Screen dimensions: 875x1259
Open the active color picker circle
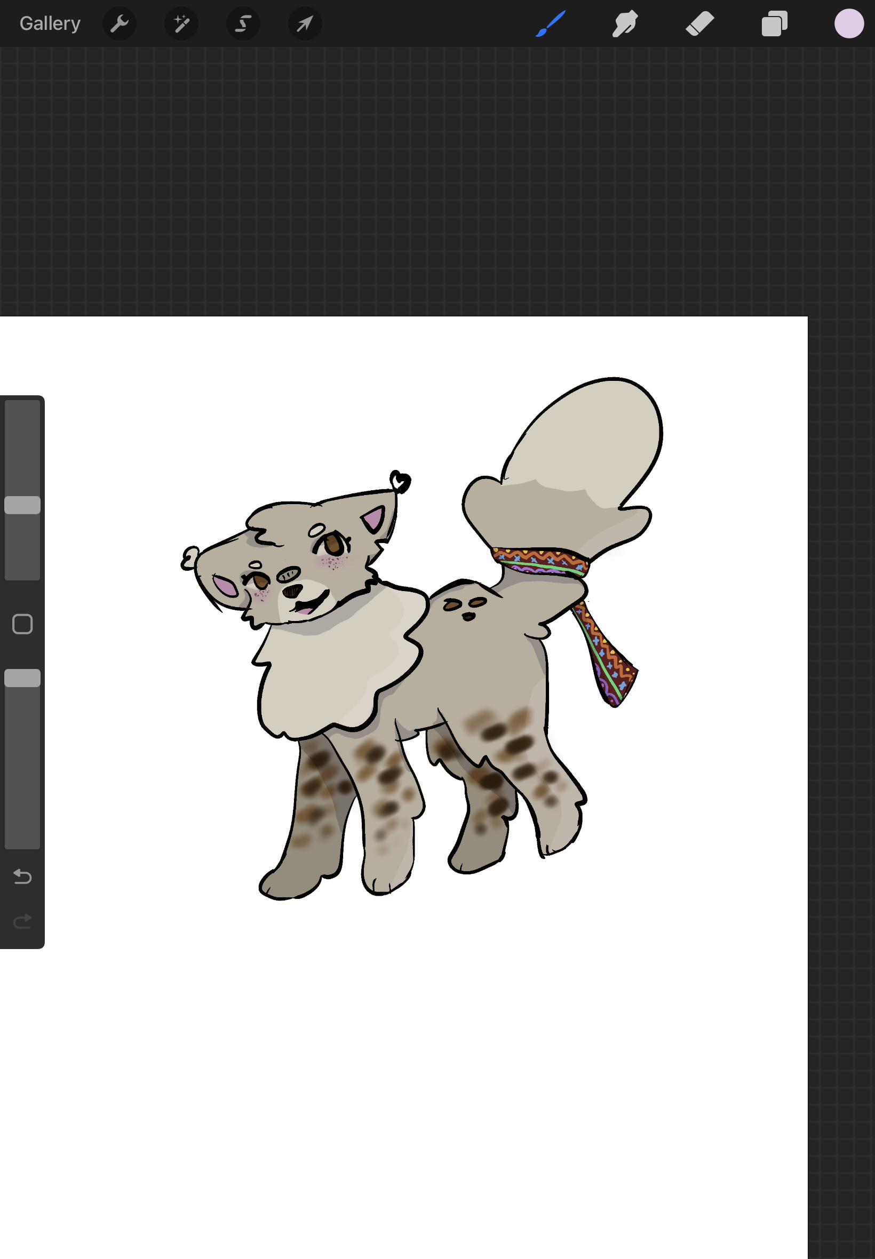pos(849,23)
